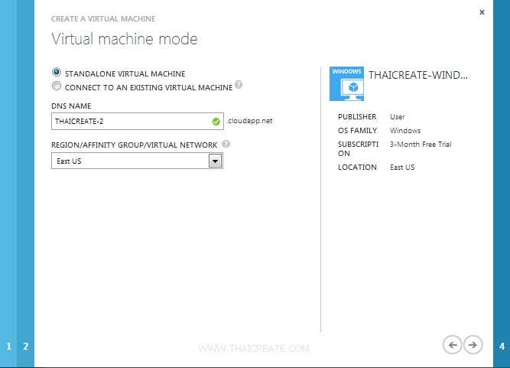Image resolution: width=510 pixels, height=368 pixels.
Task: Open help icon next to Region/Affinity Group label
Action: tap(226, 144)
